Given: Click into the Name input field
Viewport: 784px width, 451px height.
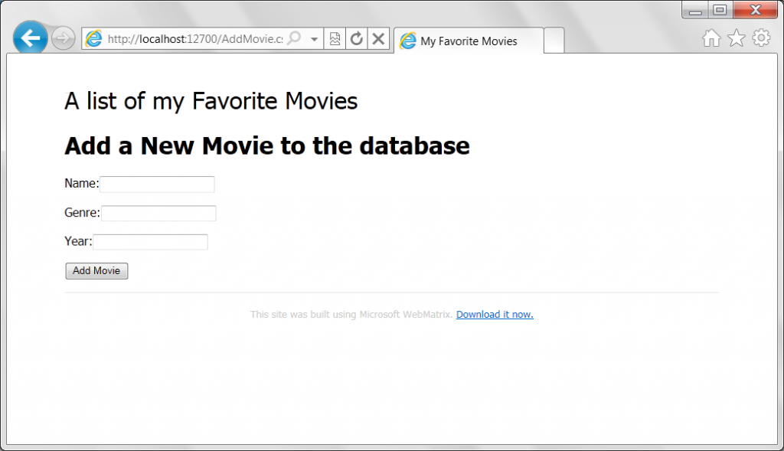Looking at the screenshot, I should (x=157, y=184).
